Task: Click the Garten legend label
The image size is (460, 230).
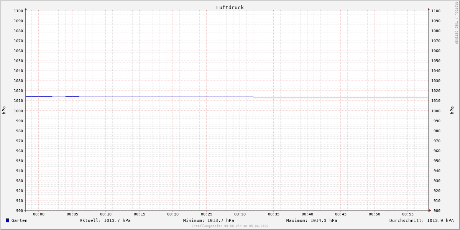Action: point(20,220)
